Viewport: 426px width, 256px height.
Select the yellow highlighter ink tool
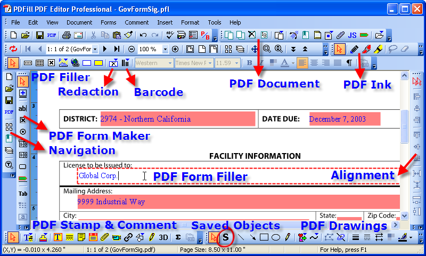(378, 49)
